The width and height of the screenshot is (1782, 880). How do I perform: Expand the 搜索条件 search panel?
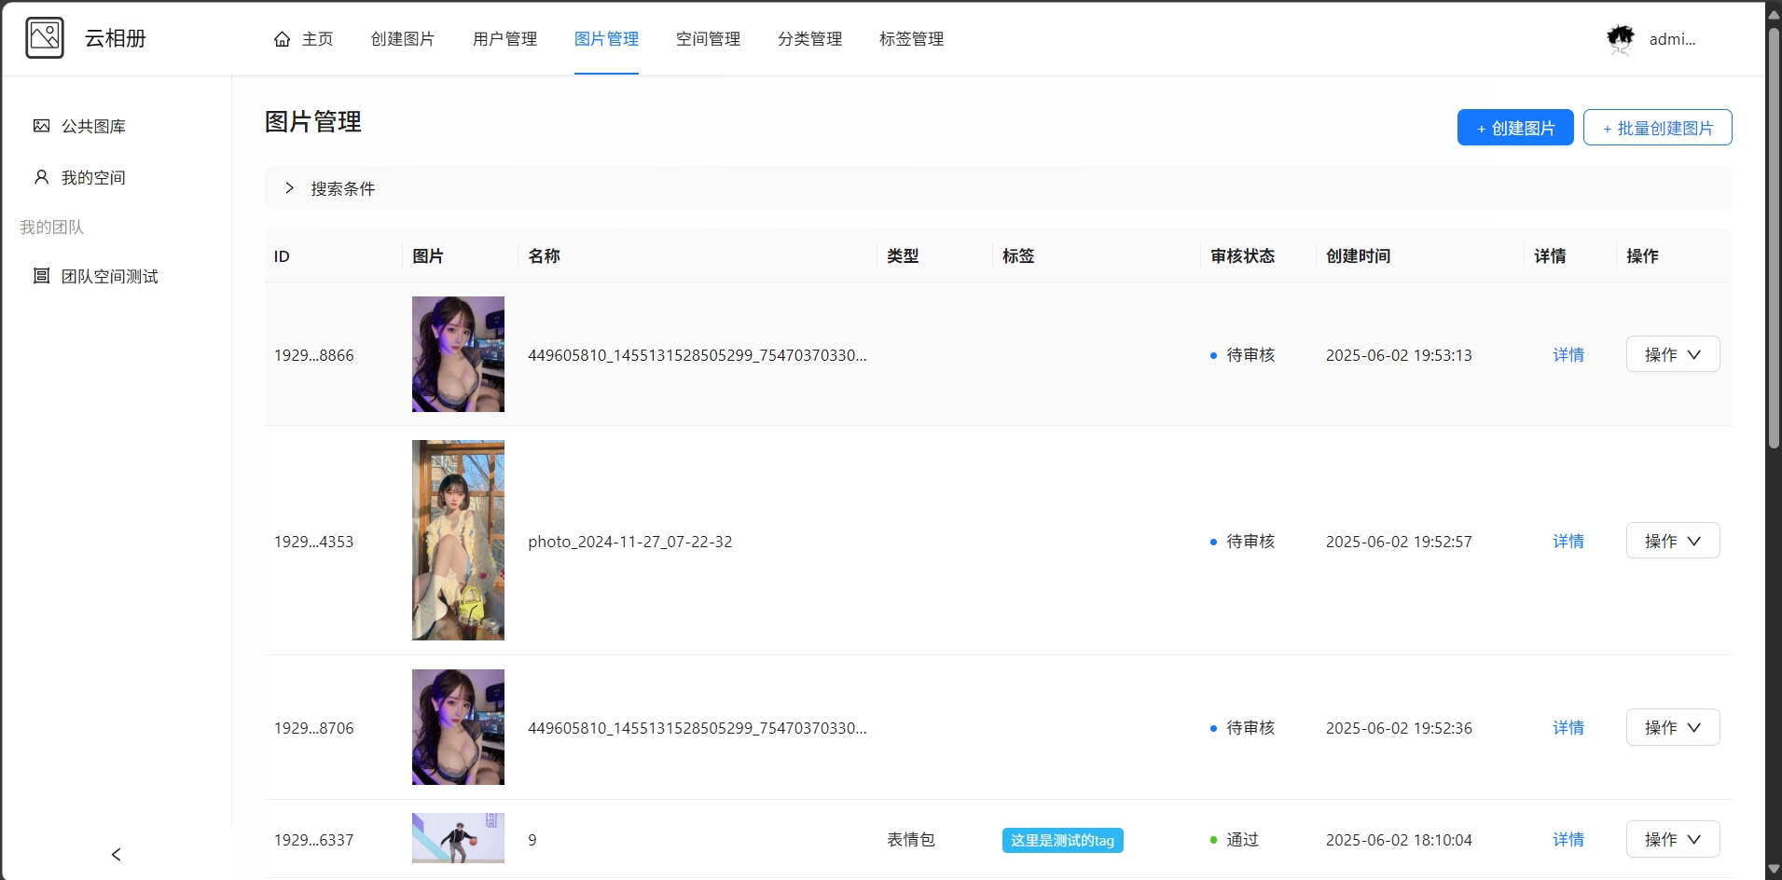click(x=289, y=188)
